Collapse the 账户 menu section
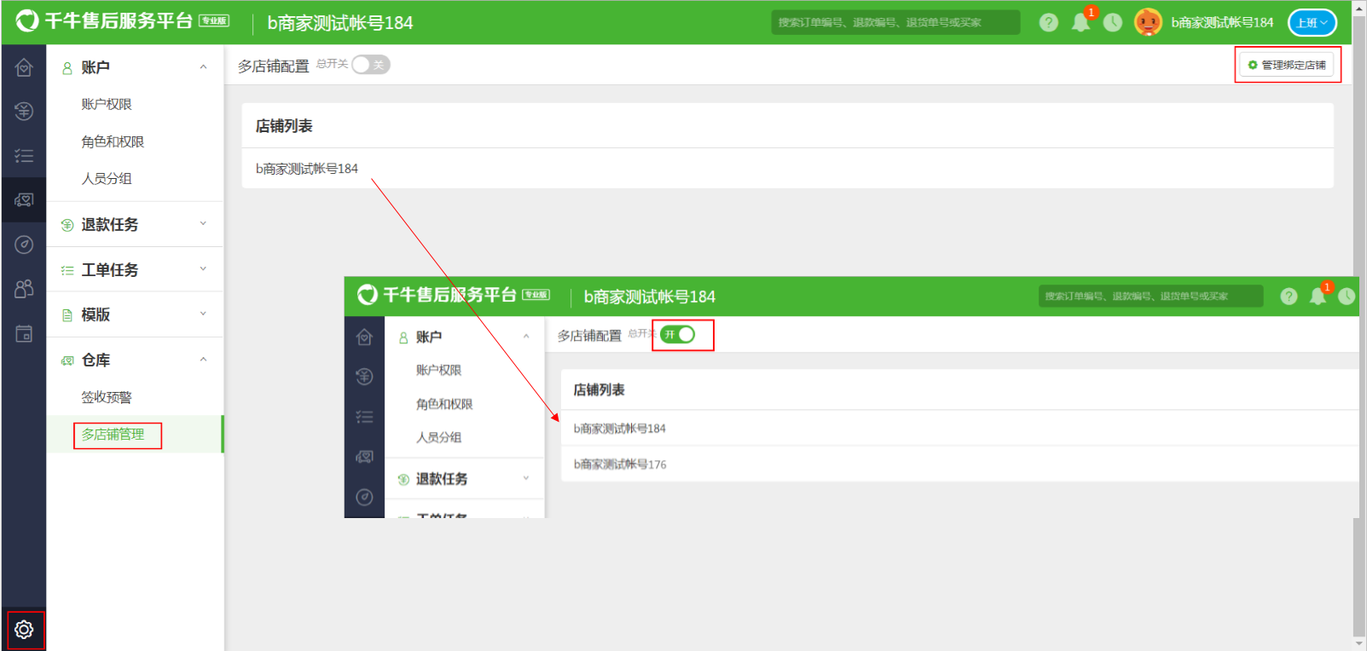This screenshot has height=651, width=1367. pyautogui.click(x=203, y=66)
